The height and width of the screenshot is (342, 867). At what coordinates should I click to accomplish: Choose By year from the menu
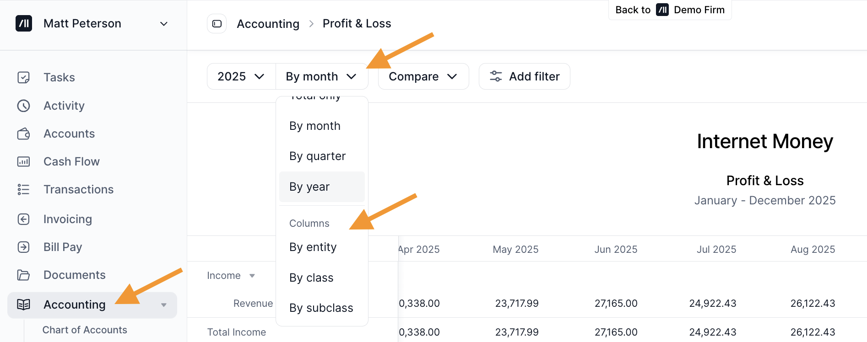coord(309,187)
